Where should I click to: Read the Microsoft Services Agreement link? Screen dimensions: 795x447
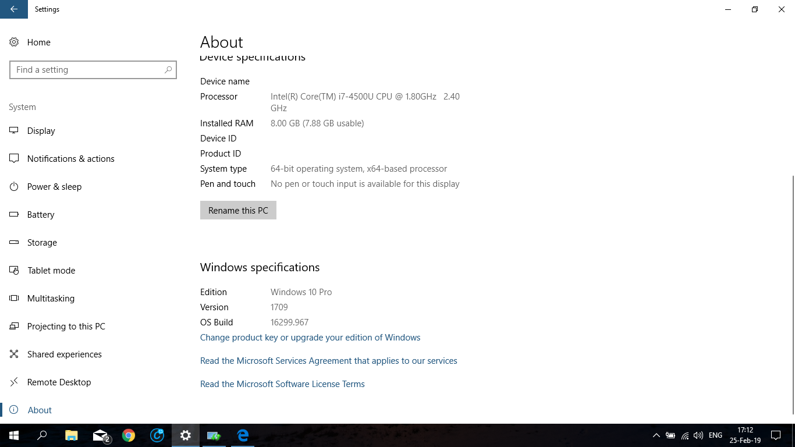coord(329,361)
